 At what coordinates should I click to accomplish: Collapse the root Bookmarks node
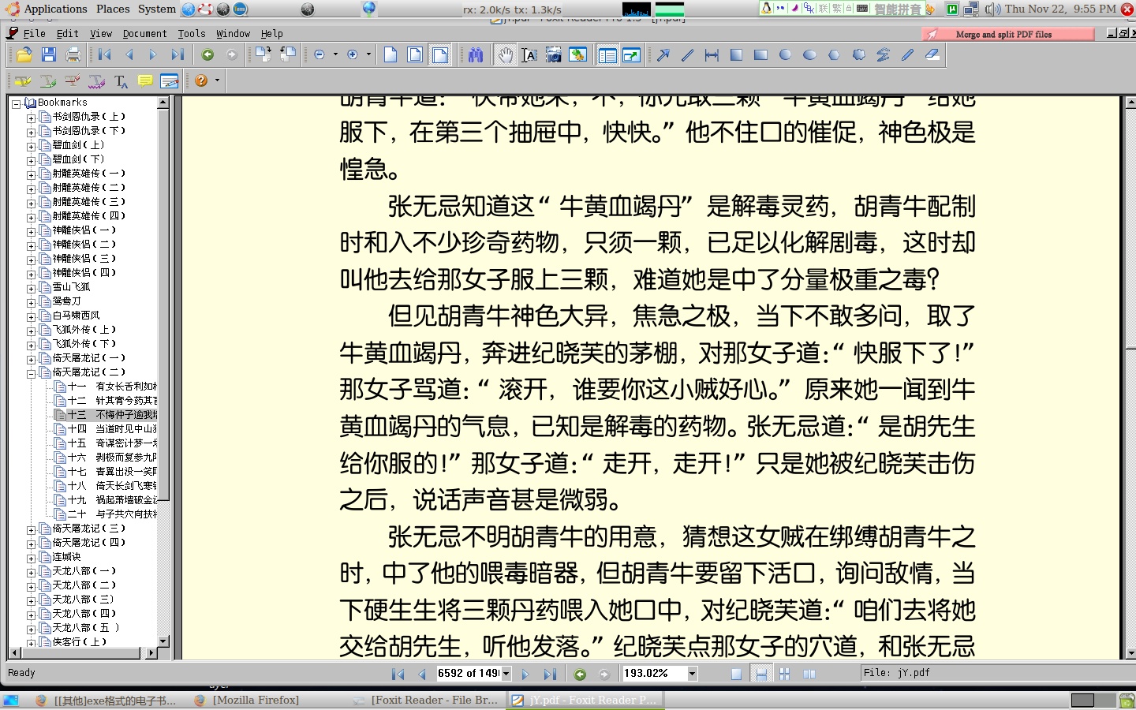point(16,103)
